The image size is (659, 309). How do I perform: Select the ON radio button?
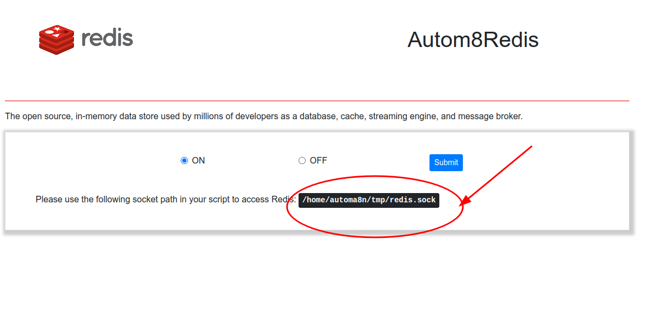point(184,161)
